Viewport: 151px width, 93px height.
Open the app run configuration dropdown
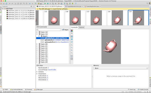tap(41, 4)
